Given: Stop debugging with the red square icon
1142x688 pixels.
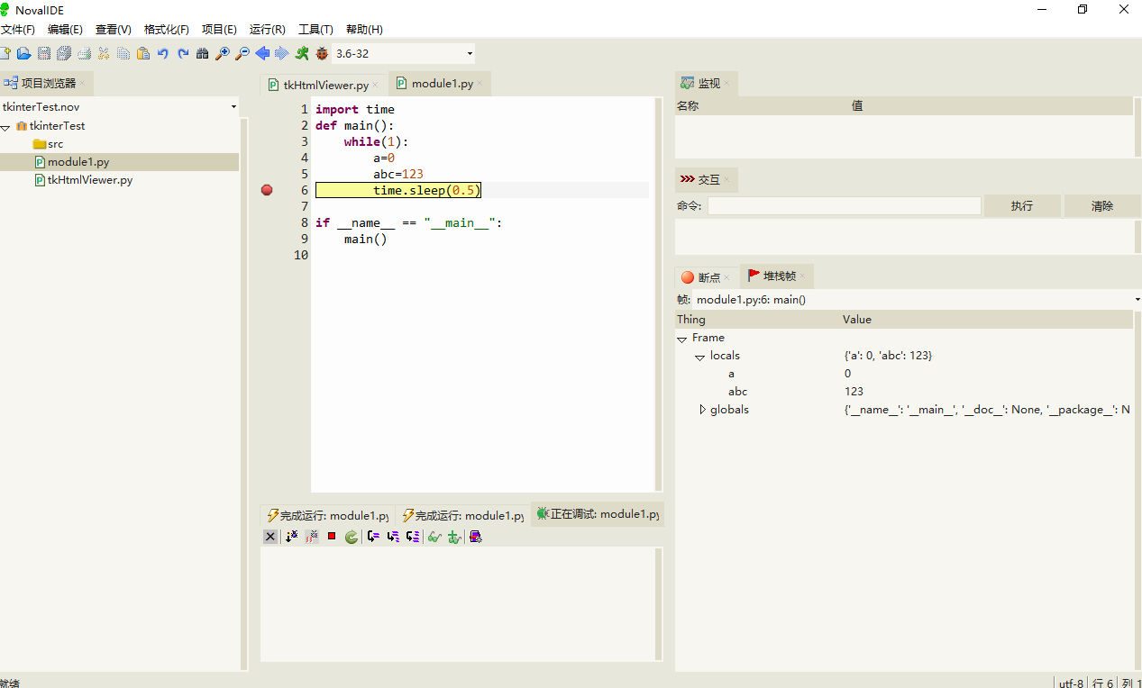Looking at the screenshot, I should (332, 536).
